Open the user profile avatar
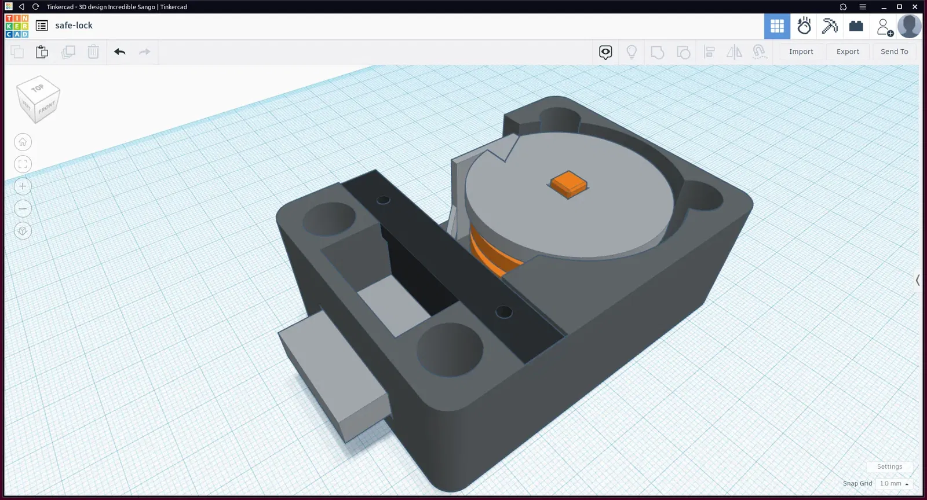The height and width of the screenshot is (500, 927). 909,26
